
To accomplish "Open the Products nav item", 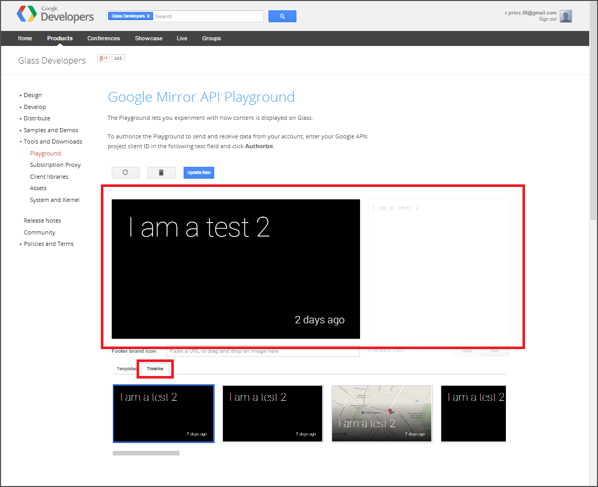I will 60,38.
